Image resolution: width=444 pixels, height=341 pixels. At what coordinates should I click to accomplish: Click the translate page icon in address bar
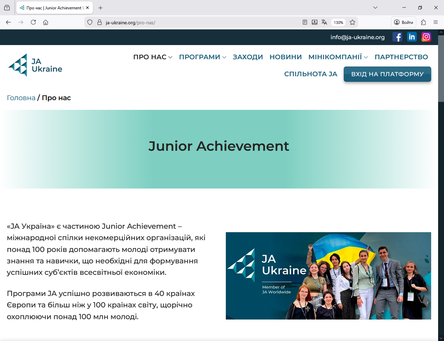click(x=324, y=22)
